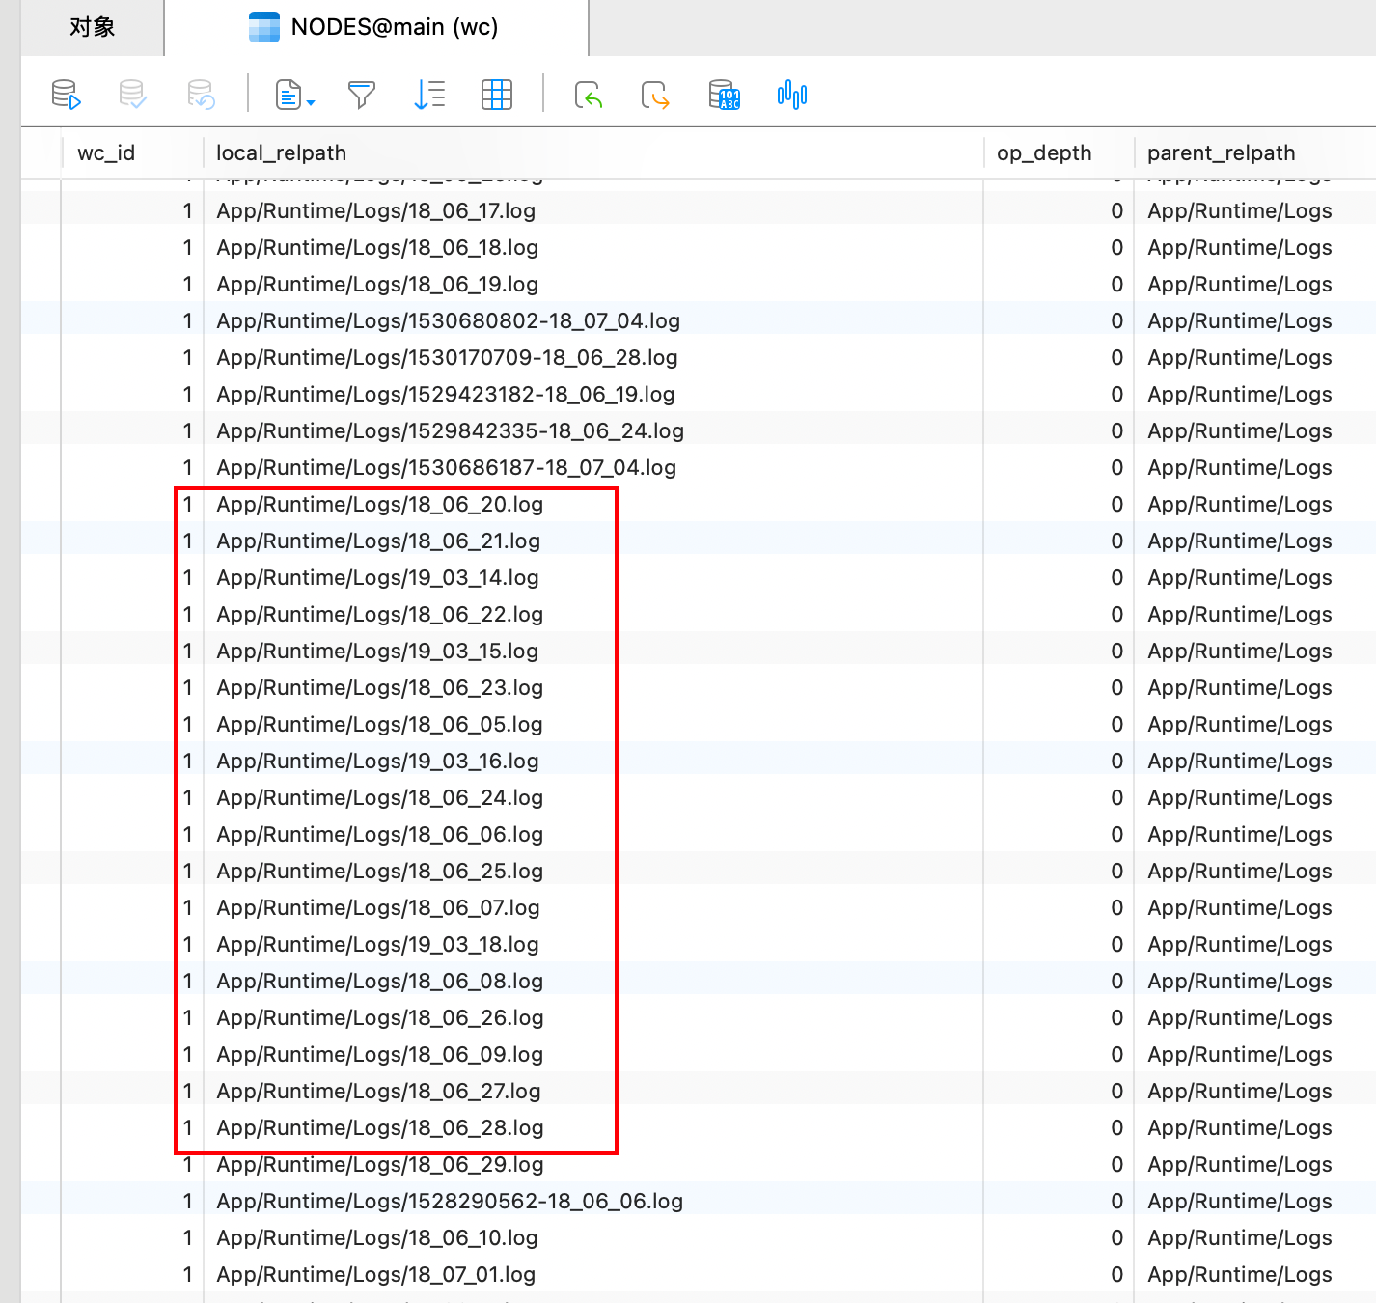Click the Rollback transaction icon
This screenshot has width=1376, height=1303.
201,95
